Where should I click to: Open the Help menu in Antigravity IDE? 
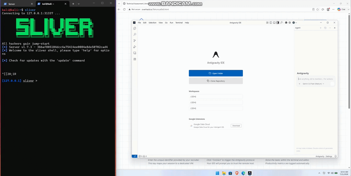click(x=187, y=23)
